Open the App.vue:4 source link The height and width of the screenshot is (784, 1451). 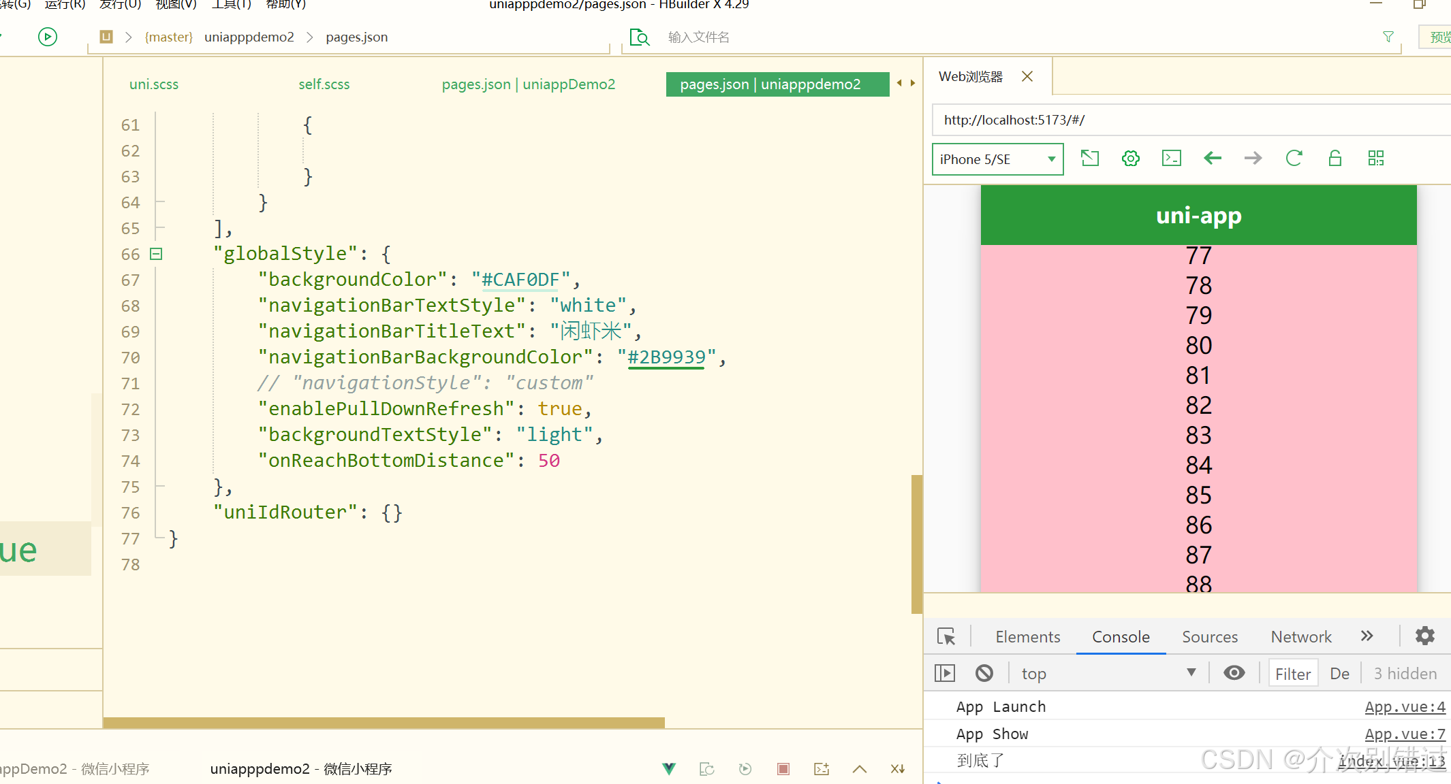click(1405, 707)
